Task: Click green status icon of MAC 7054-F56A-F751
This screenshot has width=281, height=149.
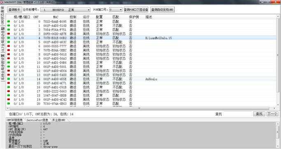Action: [x=8, y=30]
